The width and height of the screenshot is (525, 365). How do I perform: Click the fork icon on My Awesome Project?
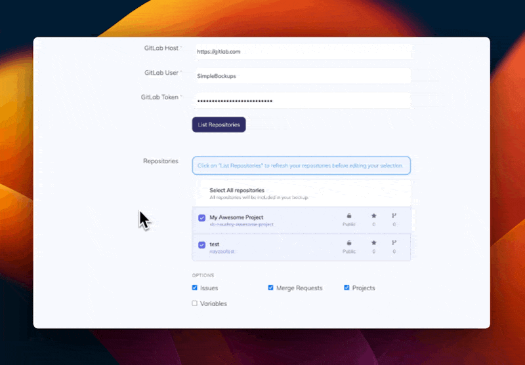394,216
